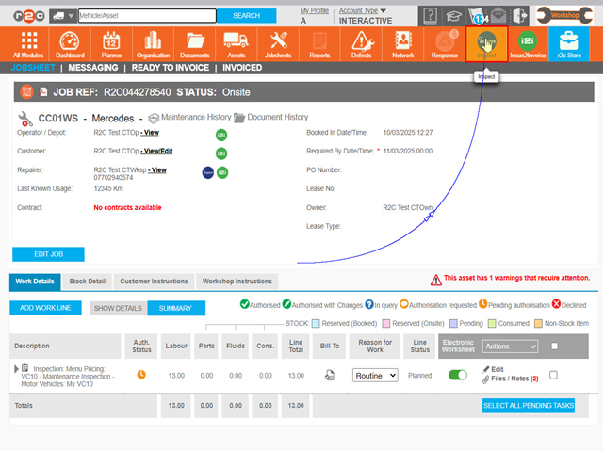This screenshot has height=452, width=604.
Task: Click the SEARCH button
Action: click(x=247, y=16)
